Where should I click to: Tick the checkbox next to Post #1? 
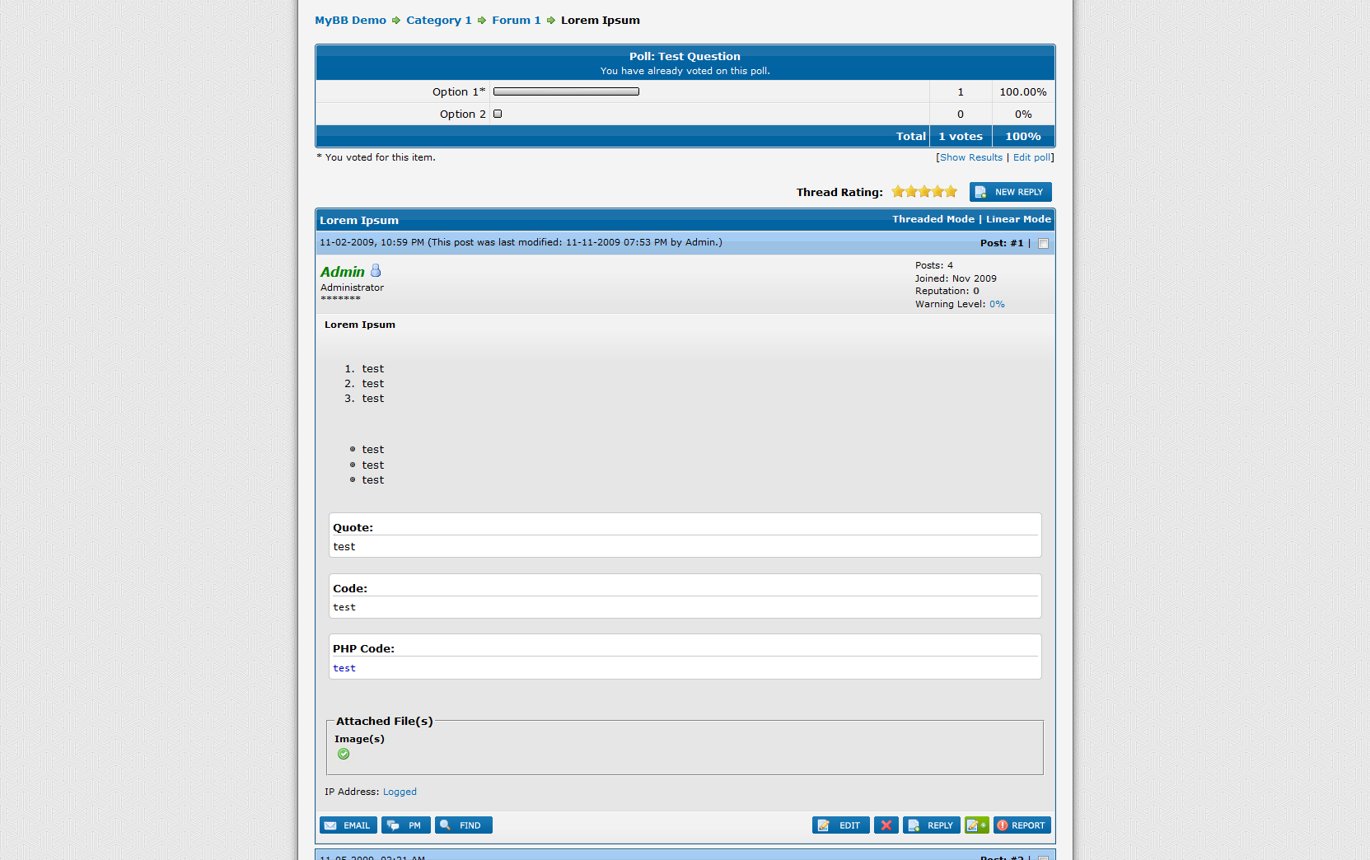[1043, 244]
